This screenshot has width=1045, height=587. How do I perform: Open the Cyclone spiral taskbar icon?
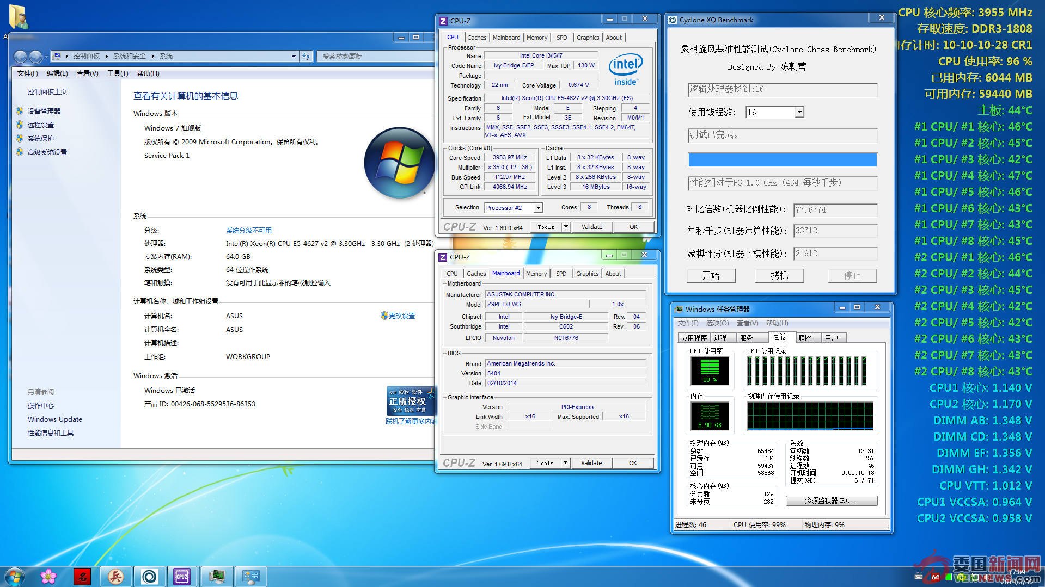[x=149, y=576]
